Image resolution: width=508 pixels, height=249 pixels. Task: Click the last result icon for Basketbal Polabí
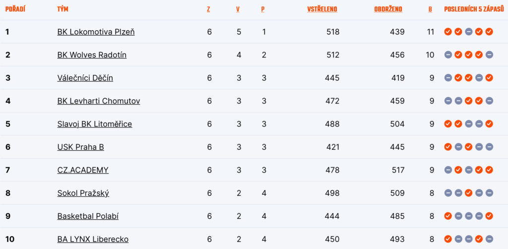pyautogui.click(x=489, y=216)
